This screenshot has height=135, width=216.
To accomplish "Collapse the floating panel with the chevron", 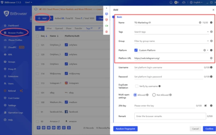I will pos(106,8).
